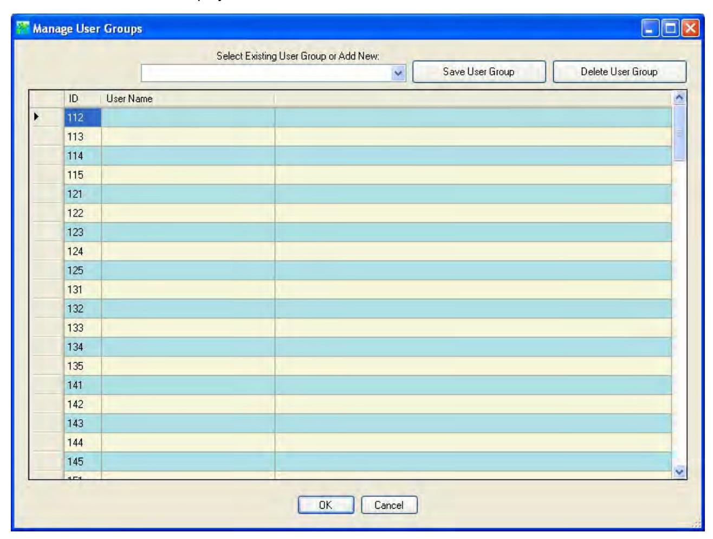Click the scrollbar up arrow
713x539 pixels.
(x=679, y=98)
